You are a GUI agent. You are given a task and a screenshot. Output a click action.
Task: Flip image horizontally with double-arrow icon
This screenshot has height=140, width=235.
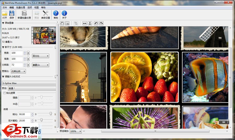click(x=85, y=23)
